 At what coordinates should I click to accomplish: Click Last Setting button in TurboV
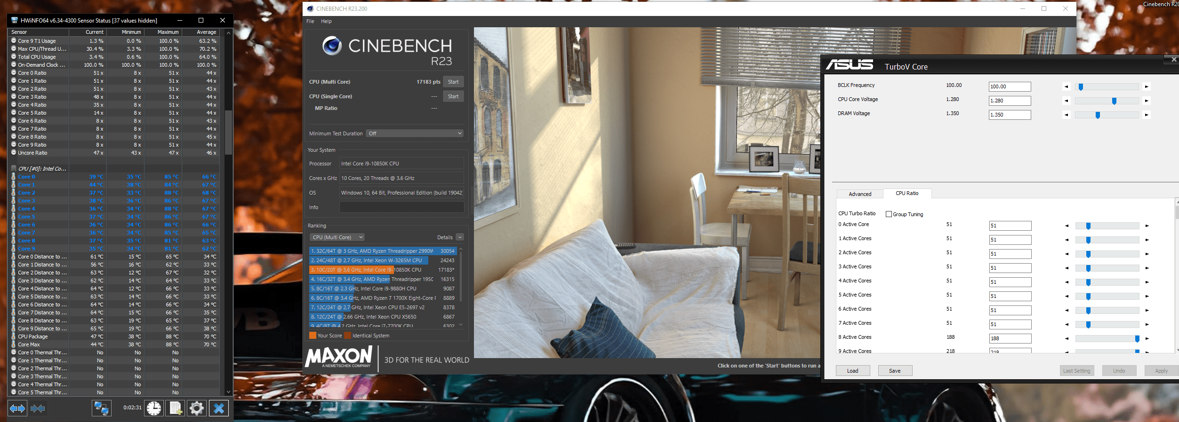pyautogui.click(x=1076, y=371)
